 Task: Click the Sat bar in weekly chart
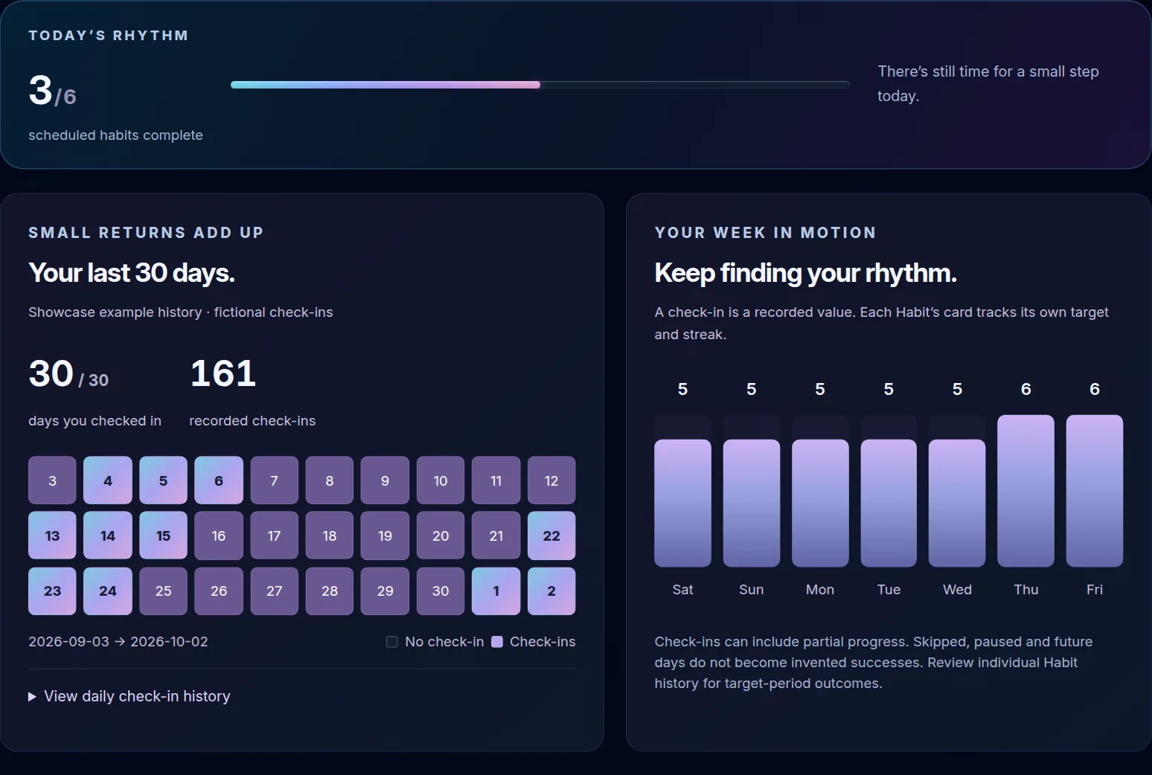tap(682, 504)
